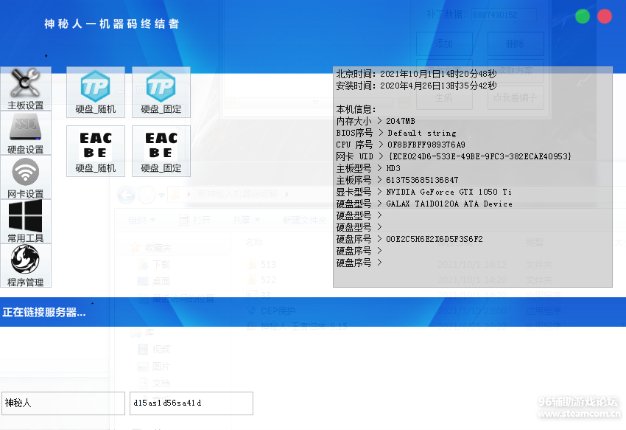
Task: Open the 主板设置 motherboard settings icon
Action: coord(26,88)
